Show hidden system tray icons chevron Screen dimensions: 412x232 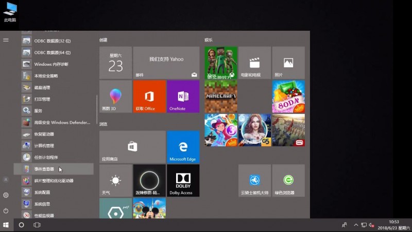click(356, 225)
